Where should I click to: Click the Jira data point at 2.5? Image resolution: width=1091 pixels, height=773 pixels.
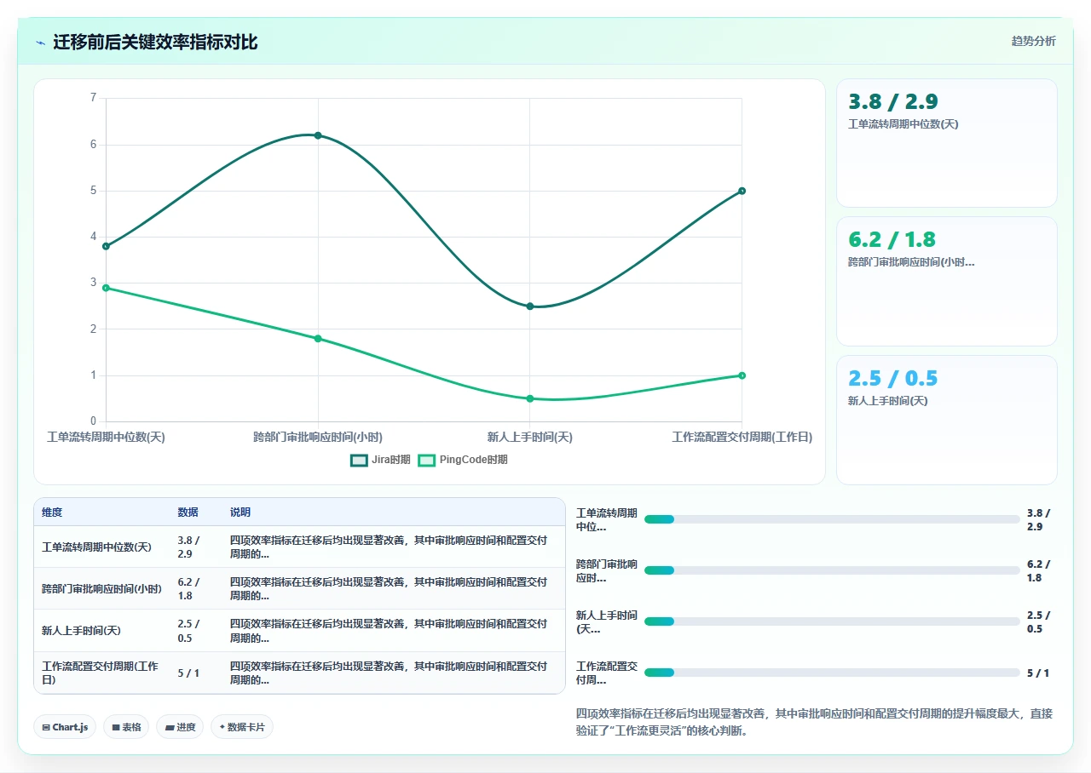(x=529, y=306)
